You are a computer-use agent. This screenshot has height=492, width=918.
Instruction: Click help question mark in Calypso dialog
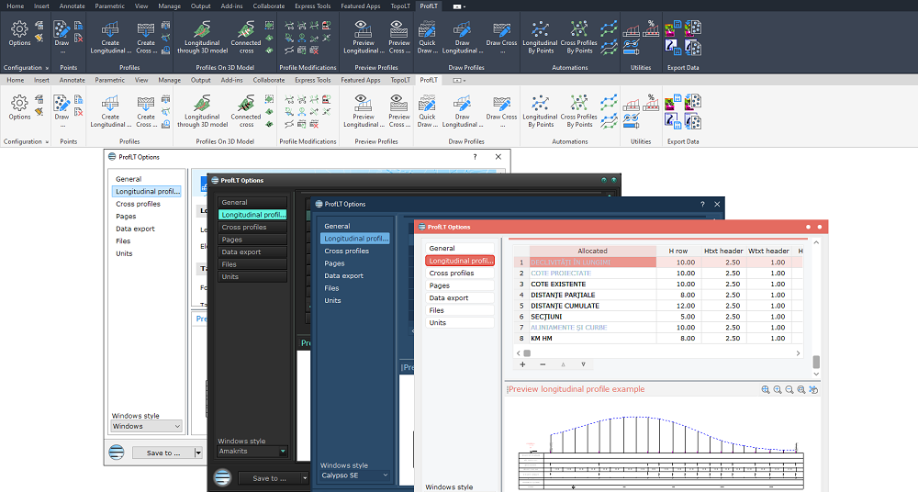click(x=702, y=204)
